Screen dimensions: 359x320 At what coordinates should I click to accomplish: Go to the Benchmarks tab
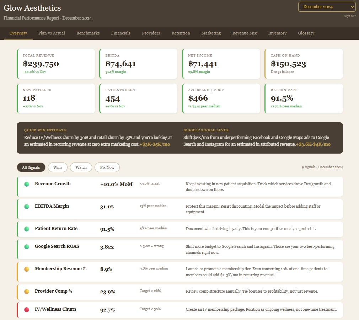[x=88, y=33]
